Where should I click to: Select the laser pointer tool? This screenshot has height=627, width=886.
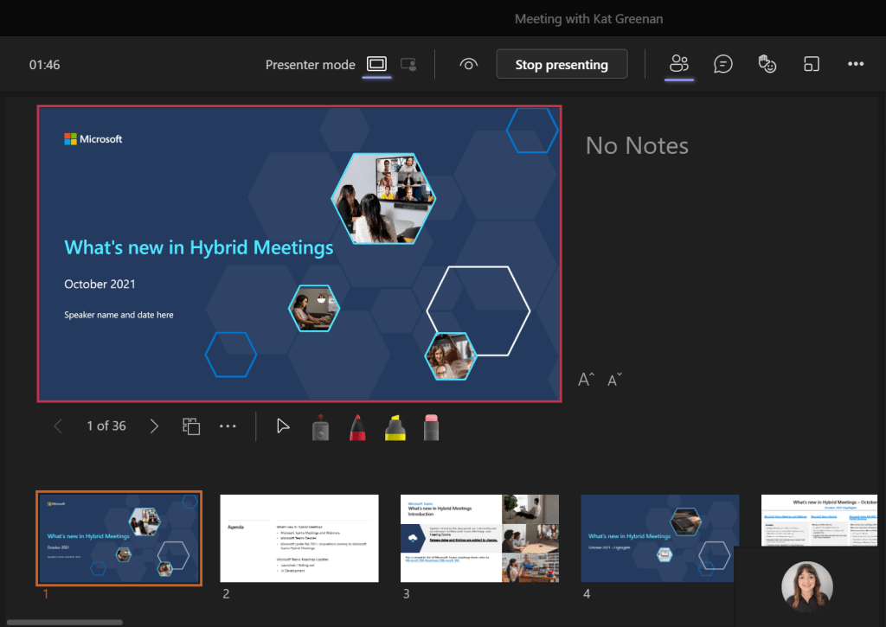pyautogui.click(x=320, y=425)
